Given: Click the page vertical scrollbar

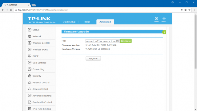Looking at the screenshot, I should (x=195, y=42).
